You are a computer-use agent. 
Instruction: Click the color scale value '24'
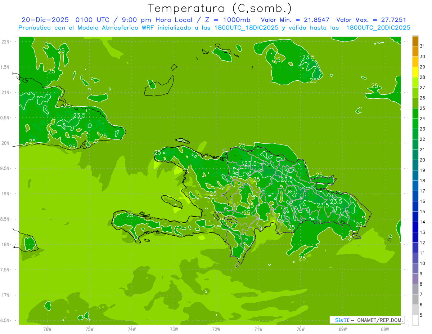[x=423, y=119]
